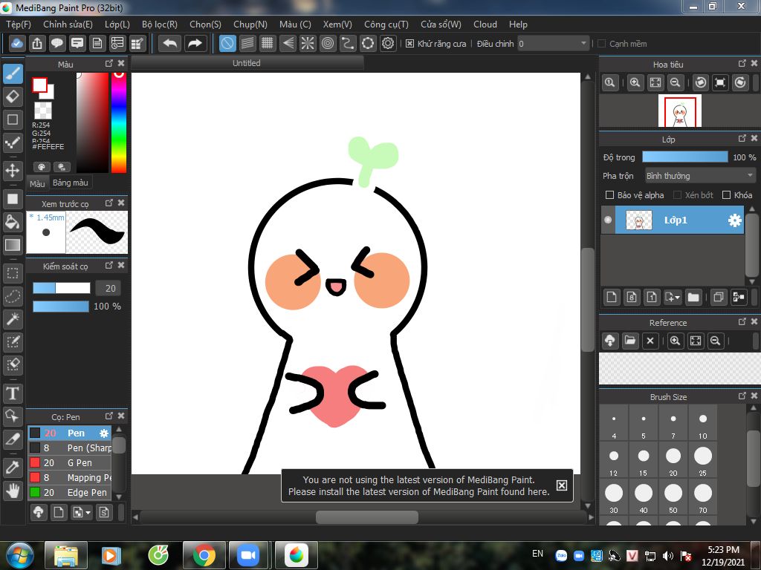Select the Eyedropper tool
This screenshot has width=761, height=570.
click(x=13, y=468)
